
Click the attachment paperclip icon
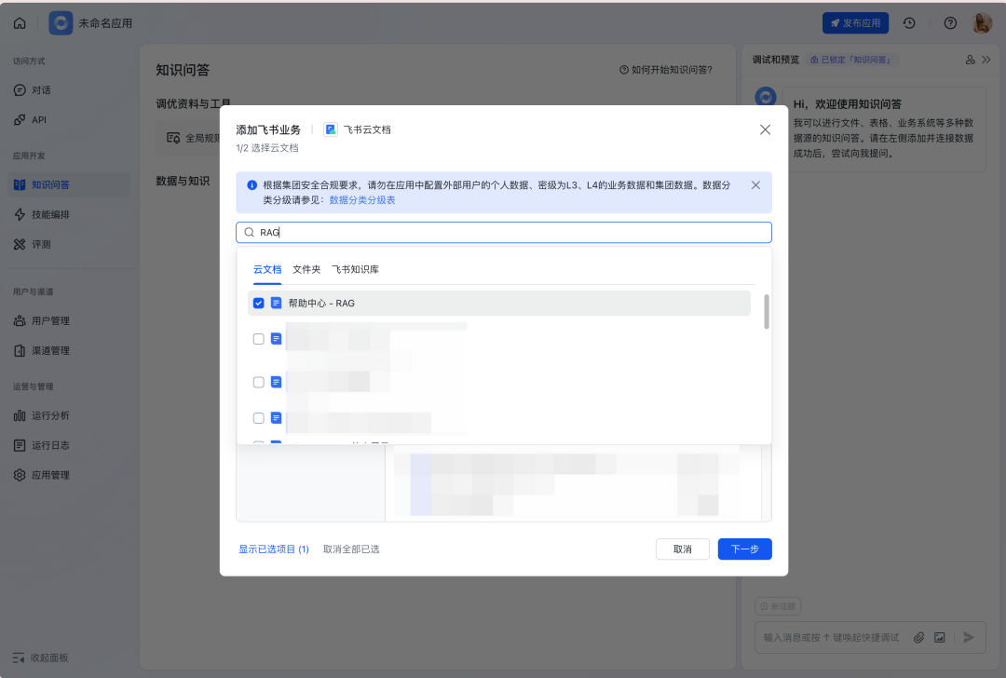[919, 638]
